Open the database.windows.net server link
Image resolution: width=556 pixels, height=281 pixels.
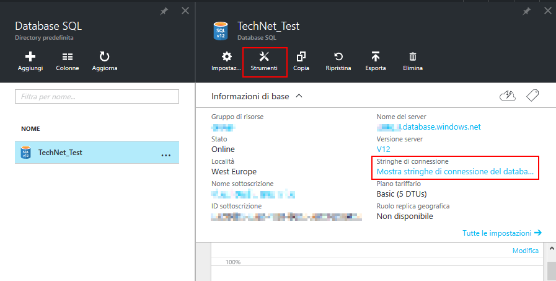[429, 127]
